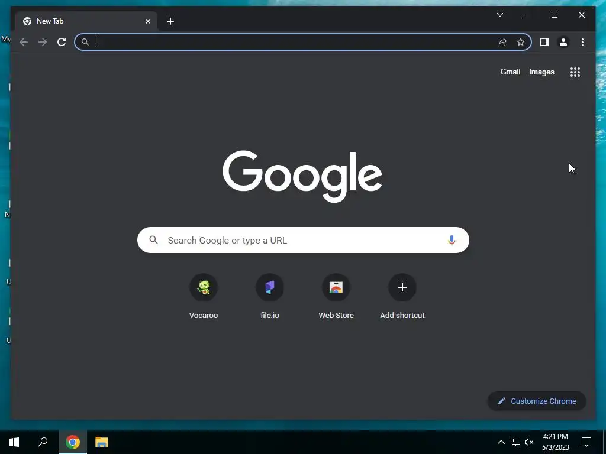Select the New Tab tab
The width and height of the screenshot is (606, 454).
[x=86, y=21]
